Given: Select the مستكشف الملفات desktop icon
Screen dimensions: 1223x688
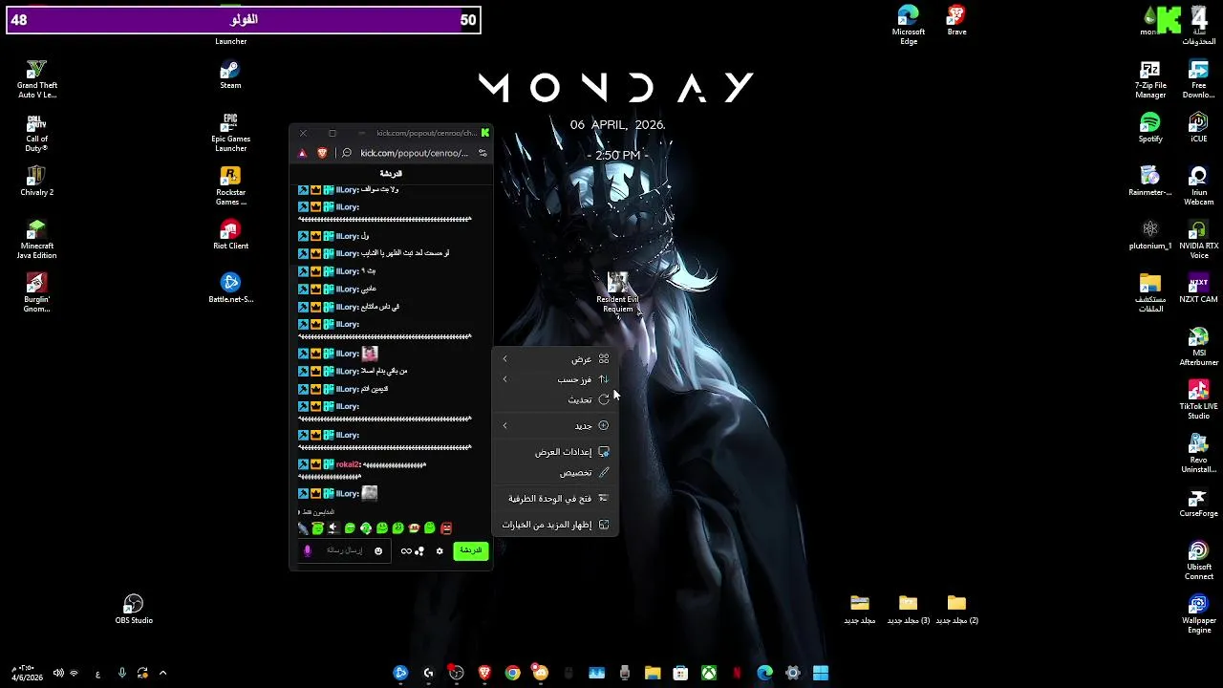Looking at the screenshot, I should pos(1150,293).
